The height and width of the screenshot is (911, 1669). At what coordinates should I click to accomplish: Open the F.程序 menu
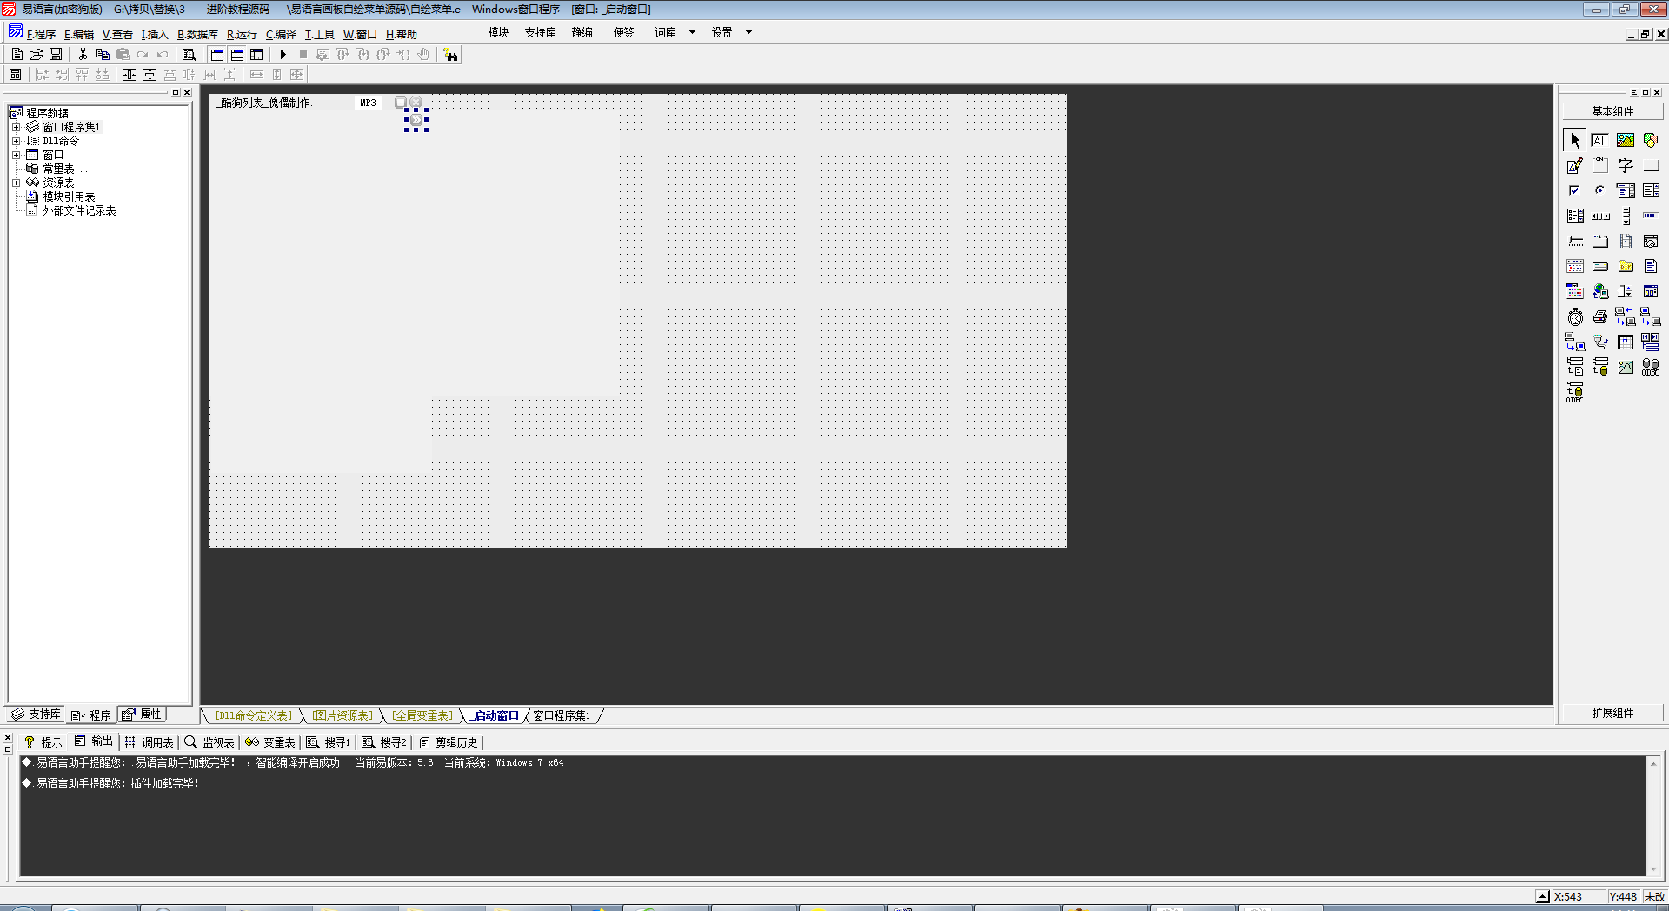[41, 35]
